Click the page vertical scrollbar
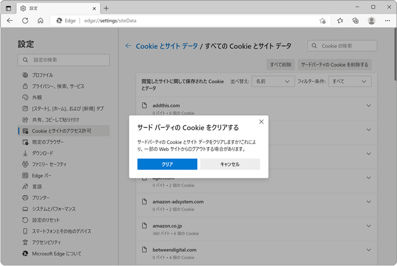The image size is (397, 266). point(395,55)
